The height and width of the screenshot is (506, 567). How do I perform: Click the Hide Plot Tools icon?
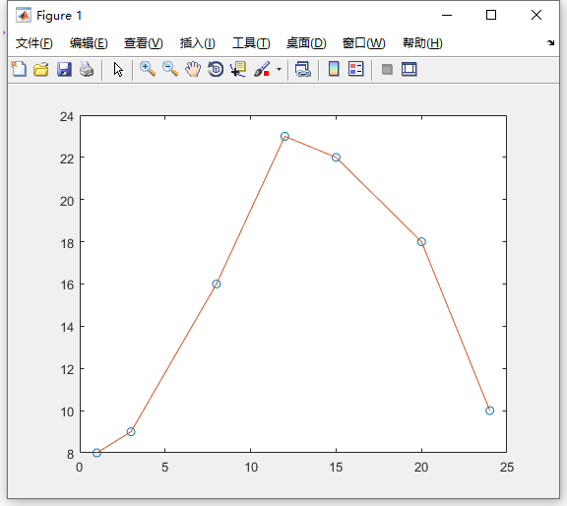[x=387, y=69]
